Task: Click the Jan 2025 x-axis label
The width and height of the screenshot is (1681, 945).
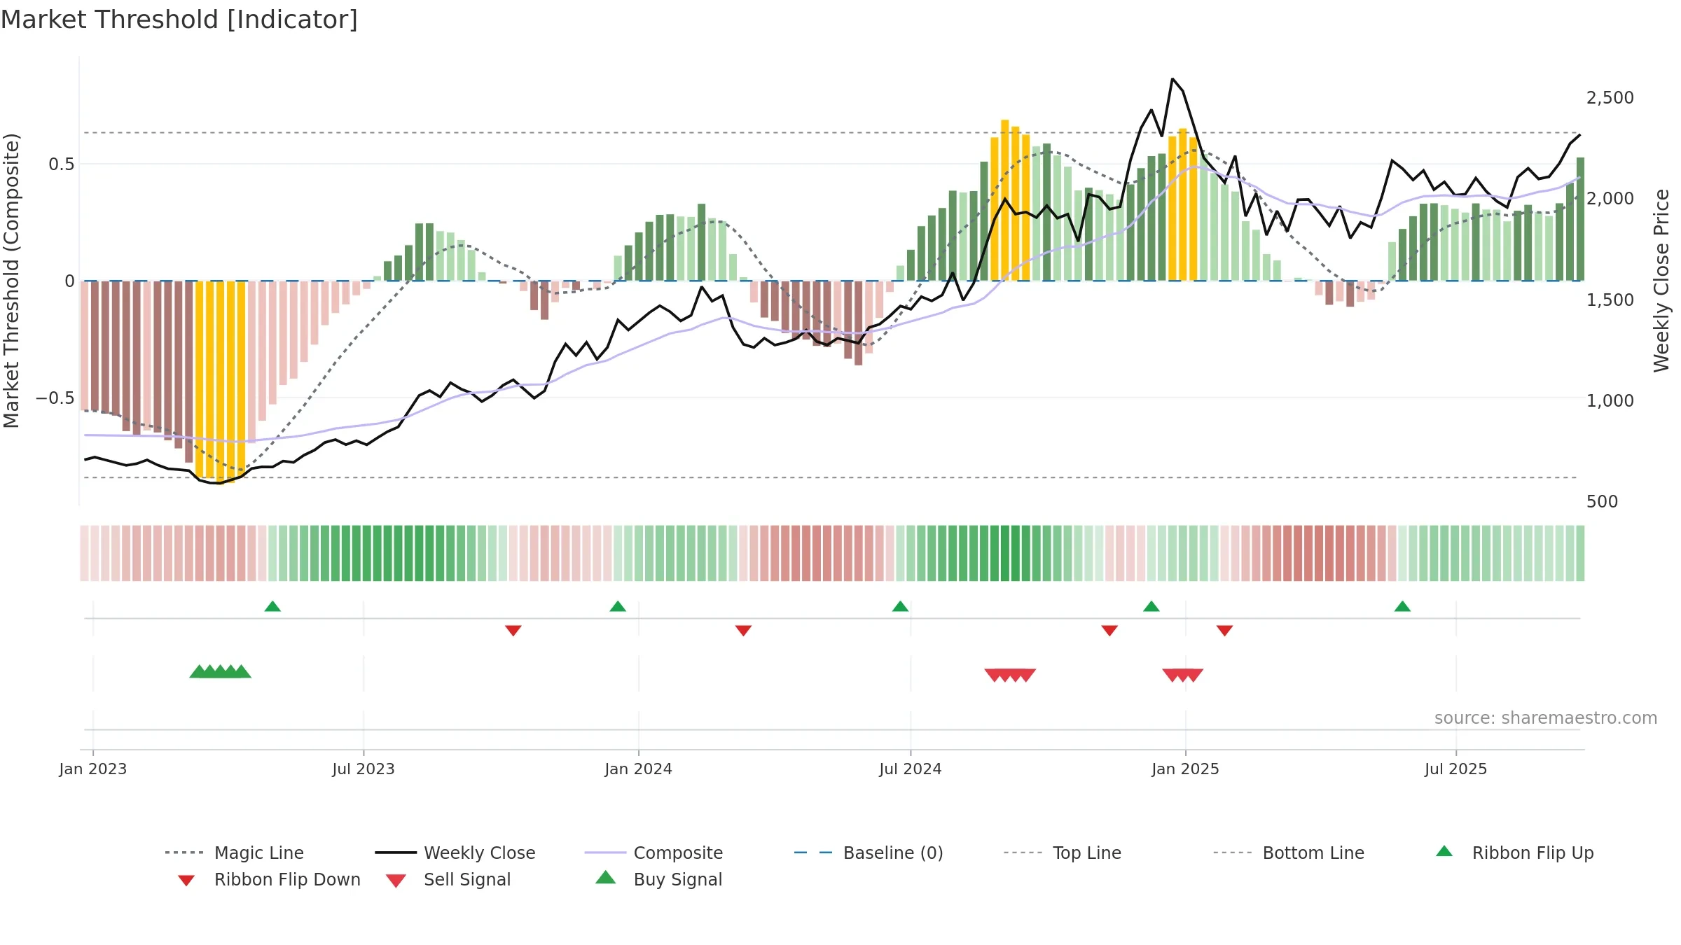Action: pos(1186,769)
